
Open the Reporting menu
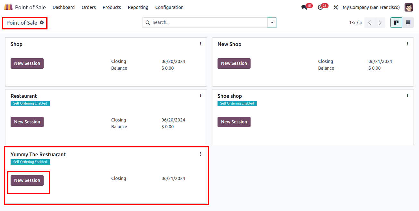pos(138,7)
